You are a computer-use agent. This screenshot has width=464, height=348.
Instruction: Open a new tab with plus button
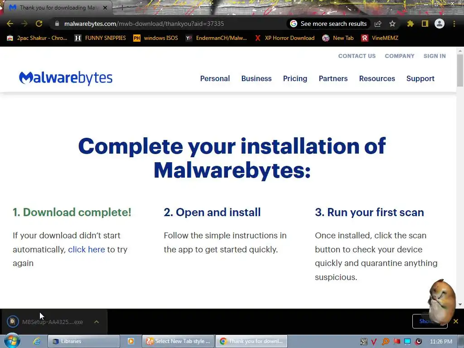click(122, 8)
